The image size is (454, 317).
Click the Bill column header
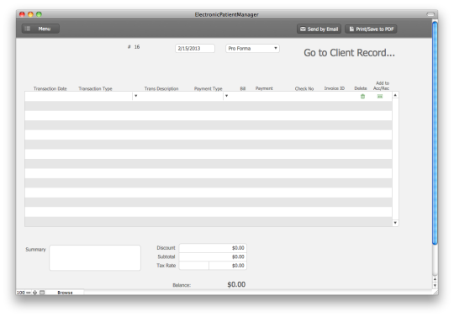click(243, 88)
